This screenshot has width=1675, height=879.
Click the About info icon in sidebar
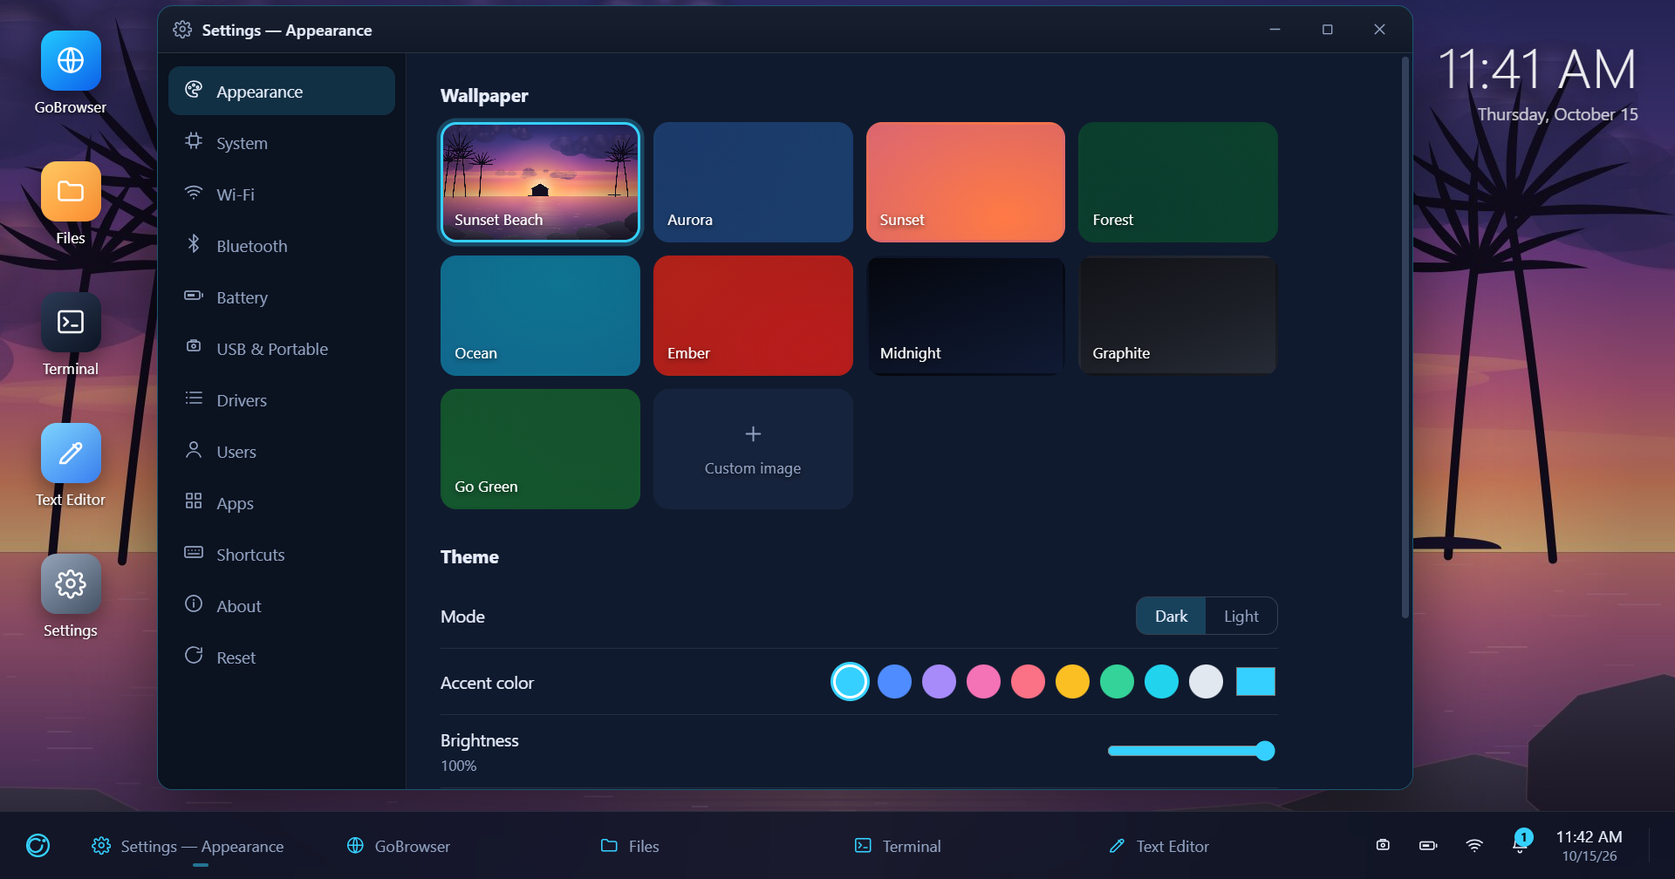point(194,605)
